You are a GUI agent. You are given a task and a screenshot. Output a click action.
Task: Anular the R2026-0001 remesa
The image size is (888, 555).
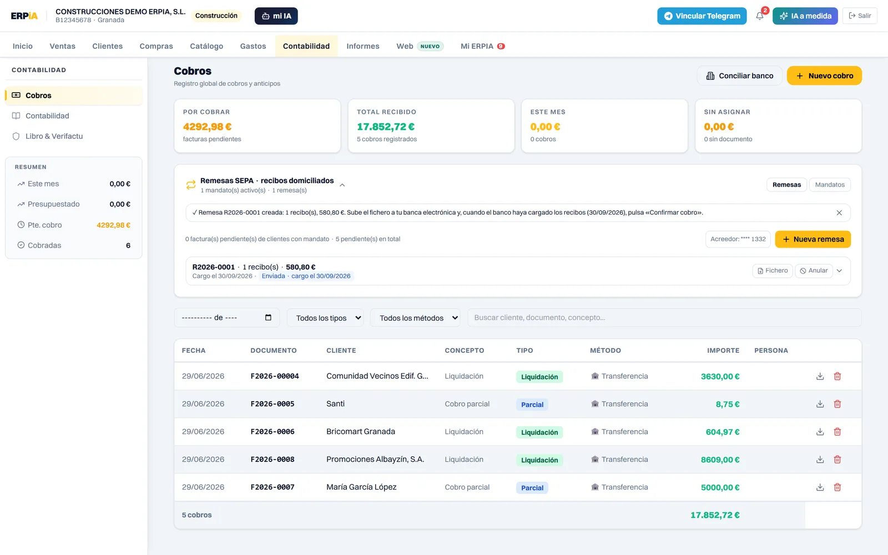814,271
